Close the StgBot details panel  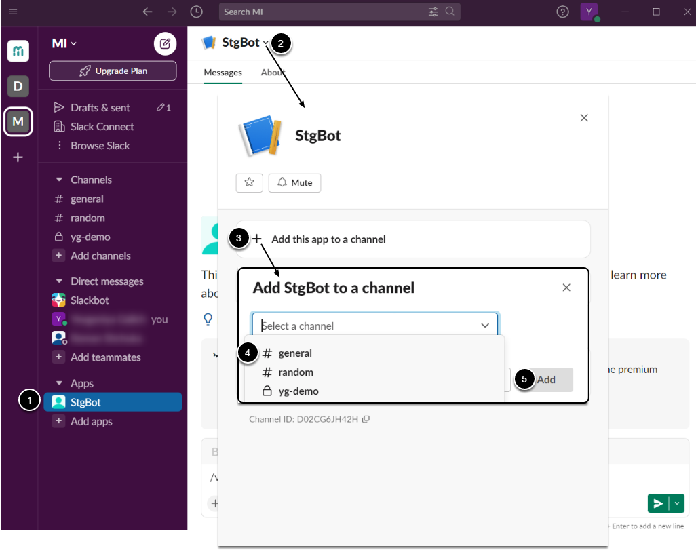tap(584, 117)
